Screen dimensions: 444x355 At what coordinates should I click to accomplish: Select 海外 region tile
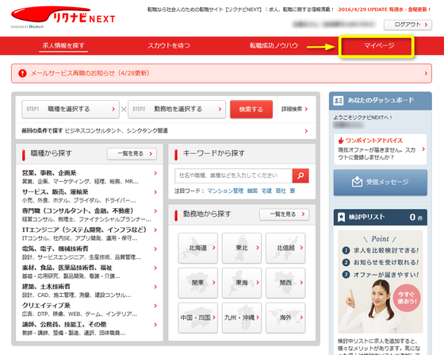(285, 318)
